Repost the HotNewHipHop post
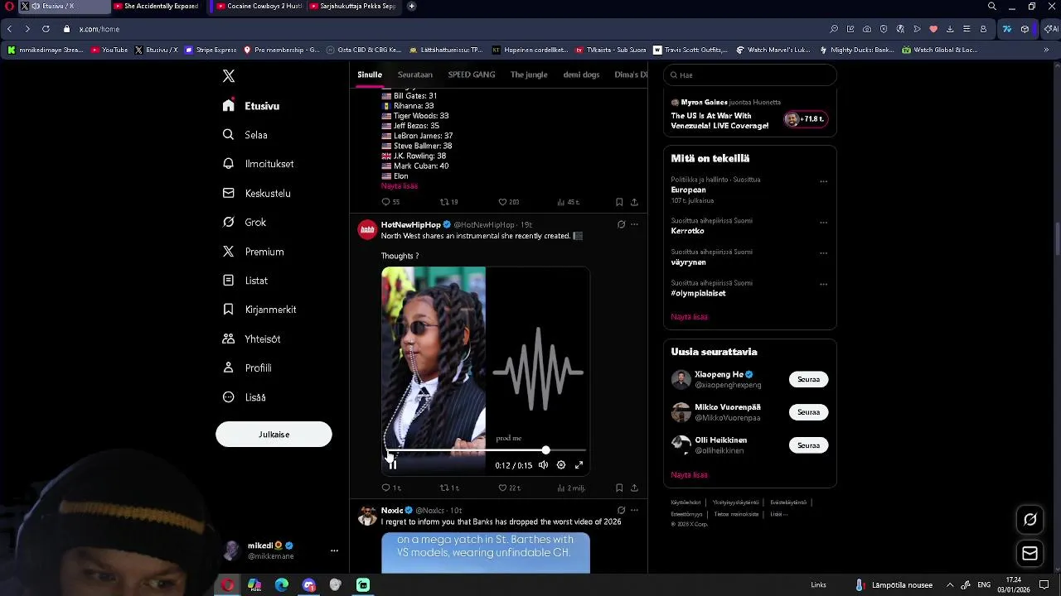 click(x=448, y=488)
